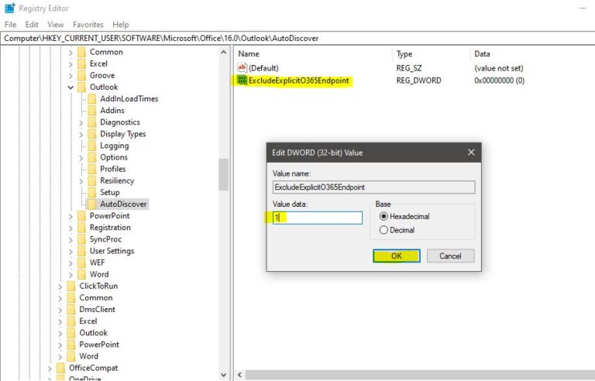Click the Logging folder icon
The image size is (595, 381).
[92, 146]
